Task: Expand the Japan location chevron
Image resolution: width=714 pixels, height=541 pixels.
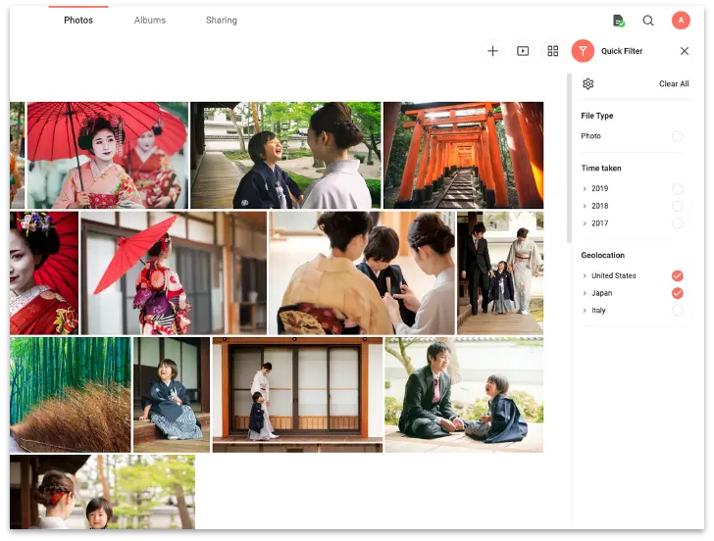Action: click(x=585, y=293)
